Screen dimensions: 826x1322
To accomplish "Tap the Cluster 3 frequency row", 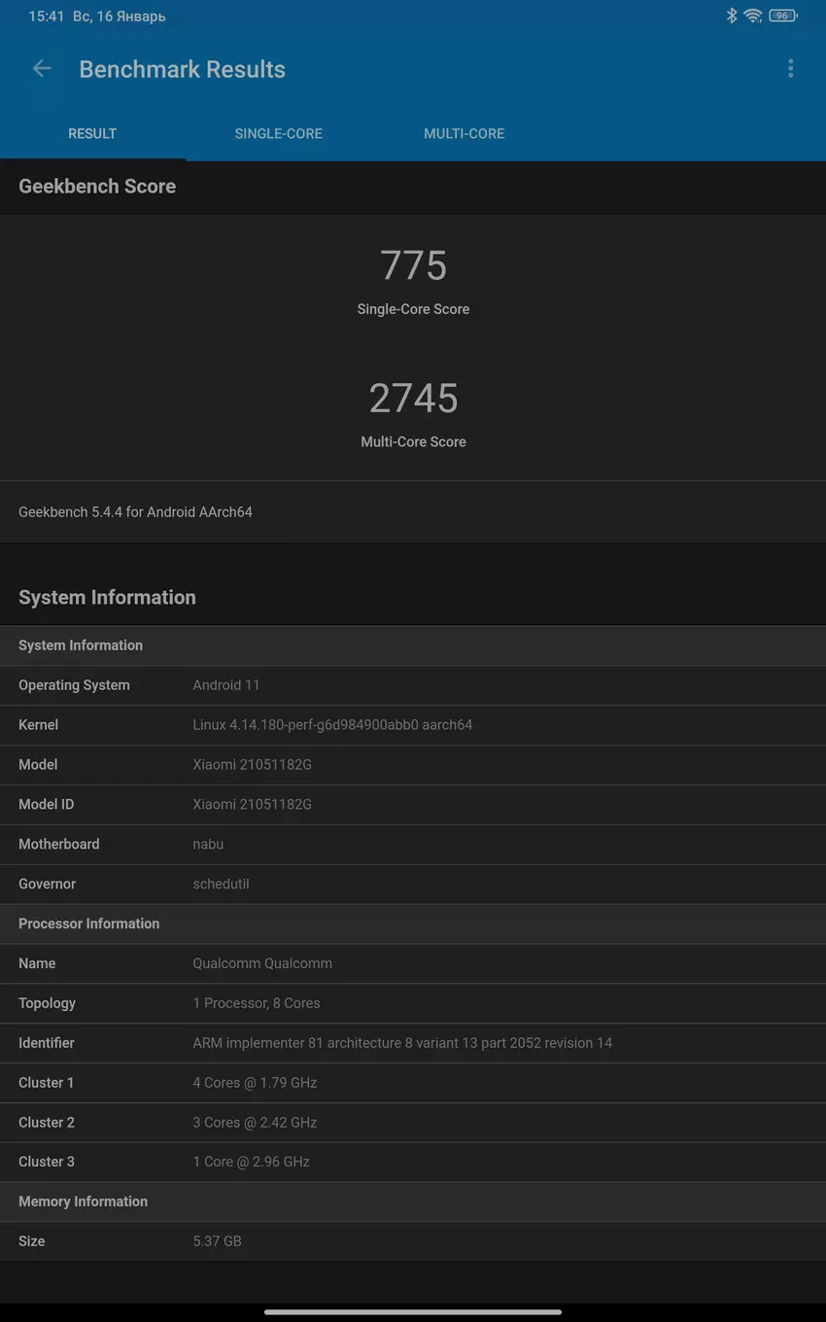I will click(x=413, y=1162).
